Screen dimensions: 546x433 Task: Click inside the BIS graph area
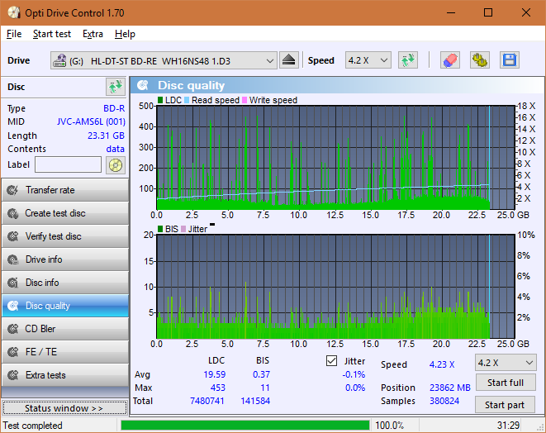point(335,287)
